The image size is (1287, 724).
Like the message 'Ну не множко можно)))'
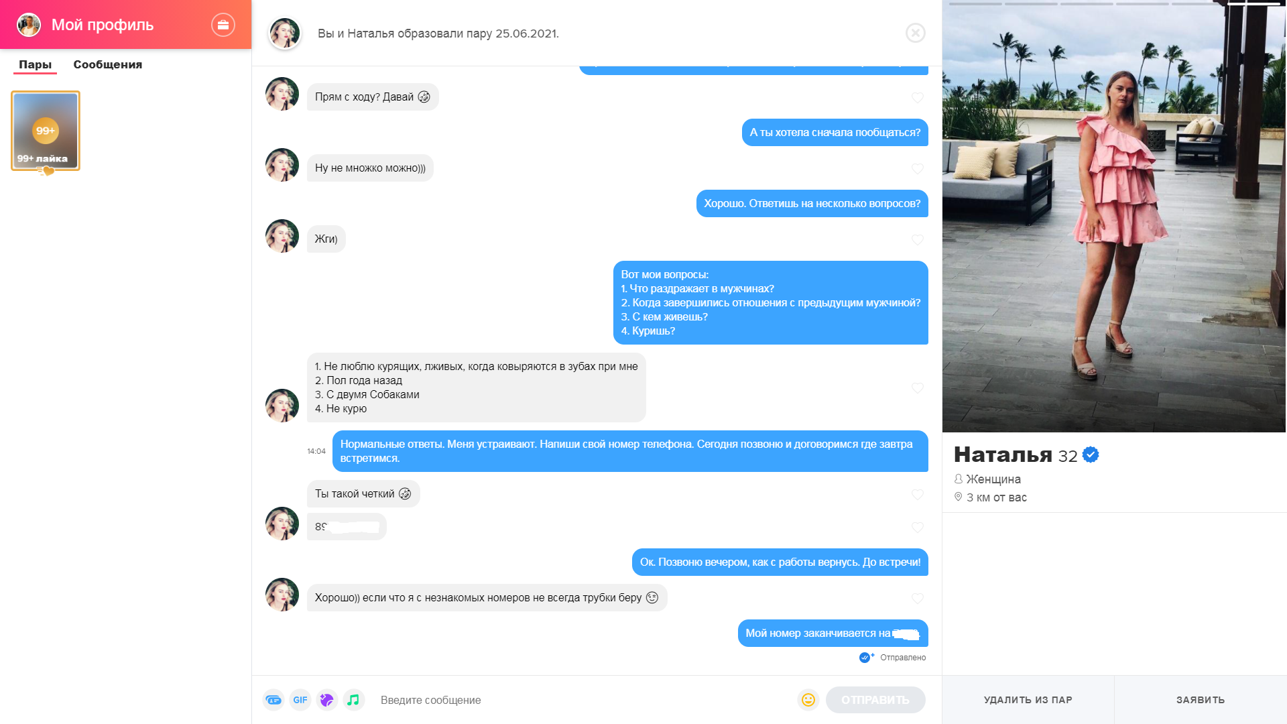(918, 169)
